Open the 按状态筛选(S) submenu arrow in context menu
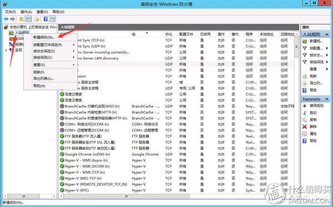Viewport: 333px width, 207px height. (73, 51)
